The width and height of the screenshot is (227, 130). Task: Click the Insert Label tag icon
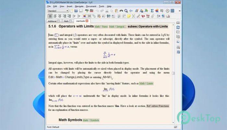pos(94,16)
